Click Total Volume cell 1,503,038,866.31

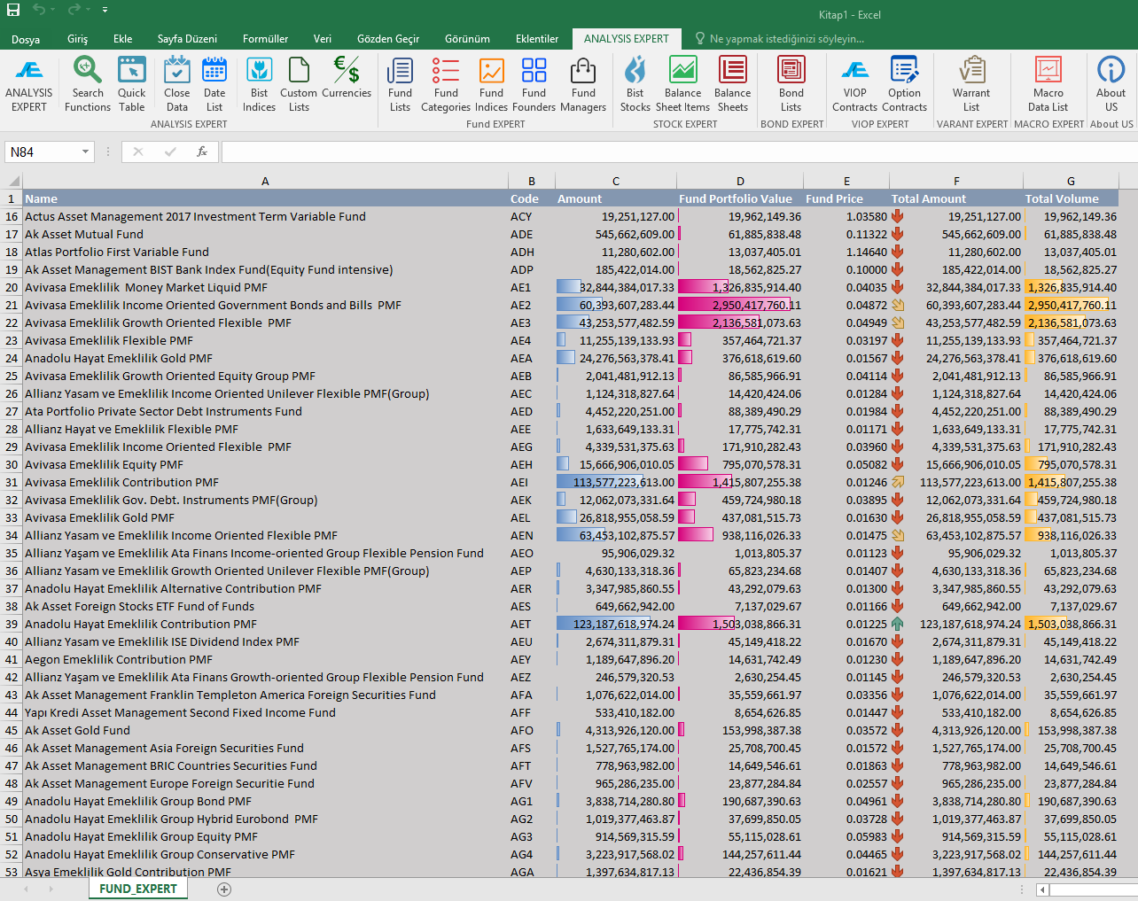[1071, 624]
